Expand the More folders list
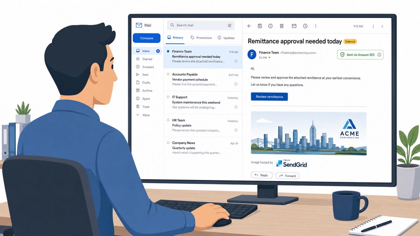This screenshot has width=420, height=236. pyautogui.click(x=143, y=115)
